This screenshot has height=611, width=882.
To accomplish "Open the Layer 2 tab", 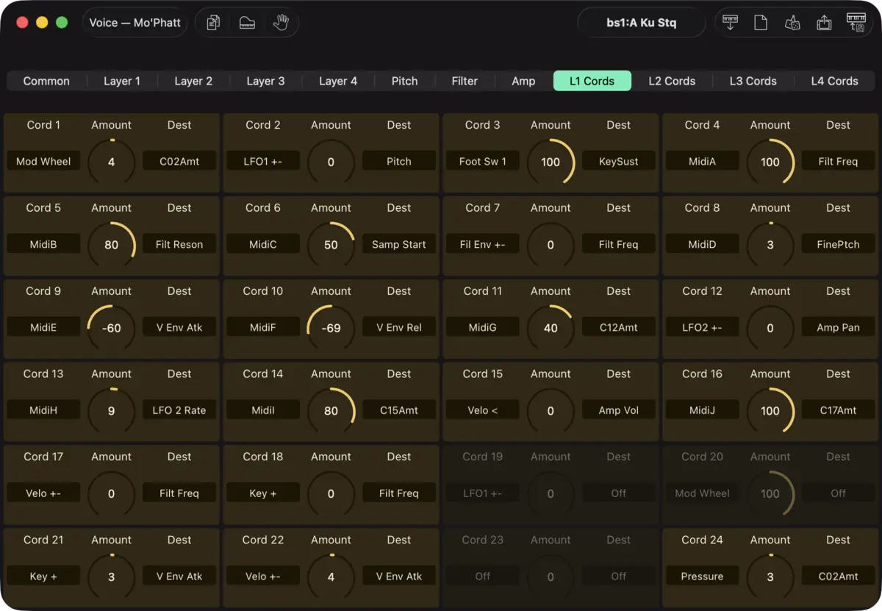I will [x=193, y=81].
